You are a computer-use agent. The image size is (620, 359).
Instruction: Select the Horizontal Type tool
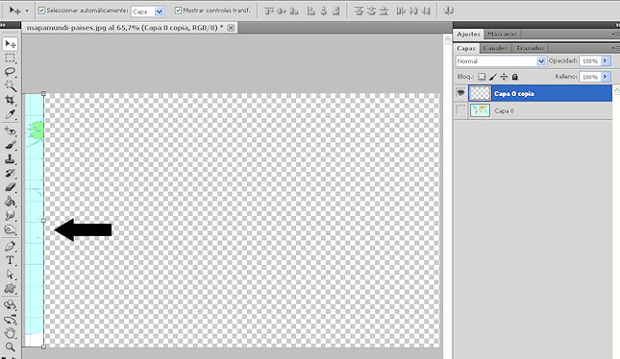10,260
